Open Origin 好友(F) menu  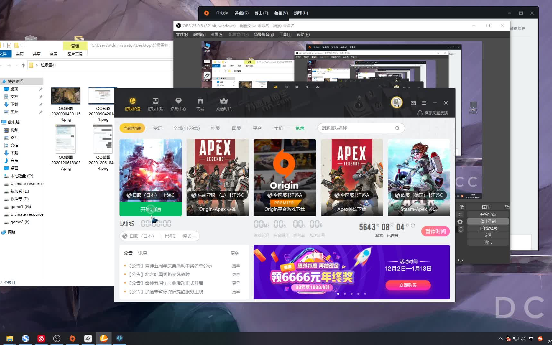click(x=261, y=13)
